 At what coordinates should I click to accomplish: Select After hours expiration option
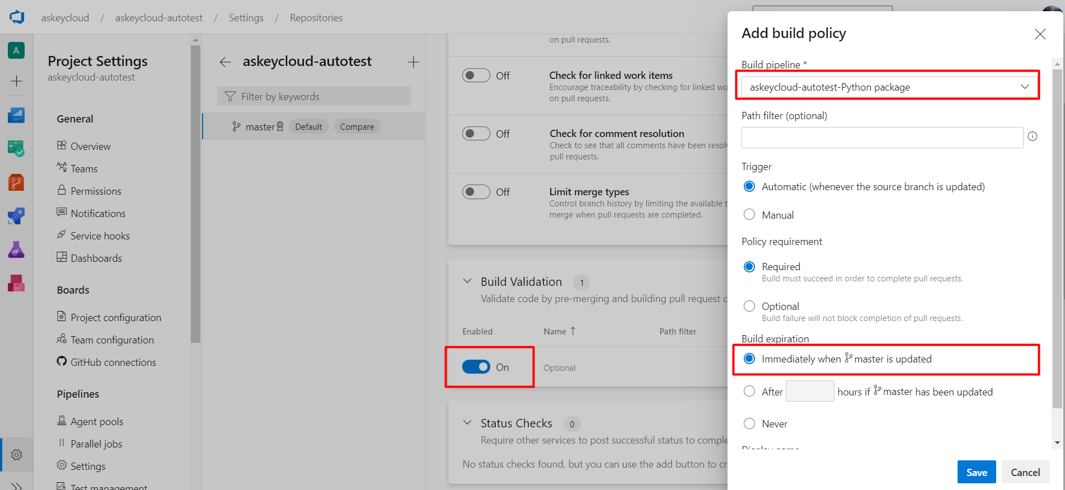[749, 391]
